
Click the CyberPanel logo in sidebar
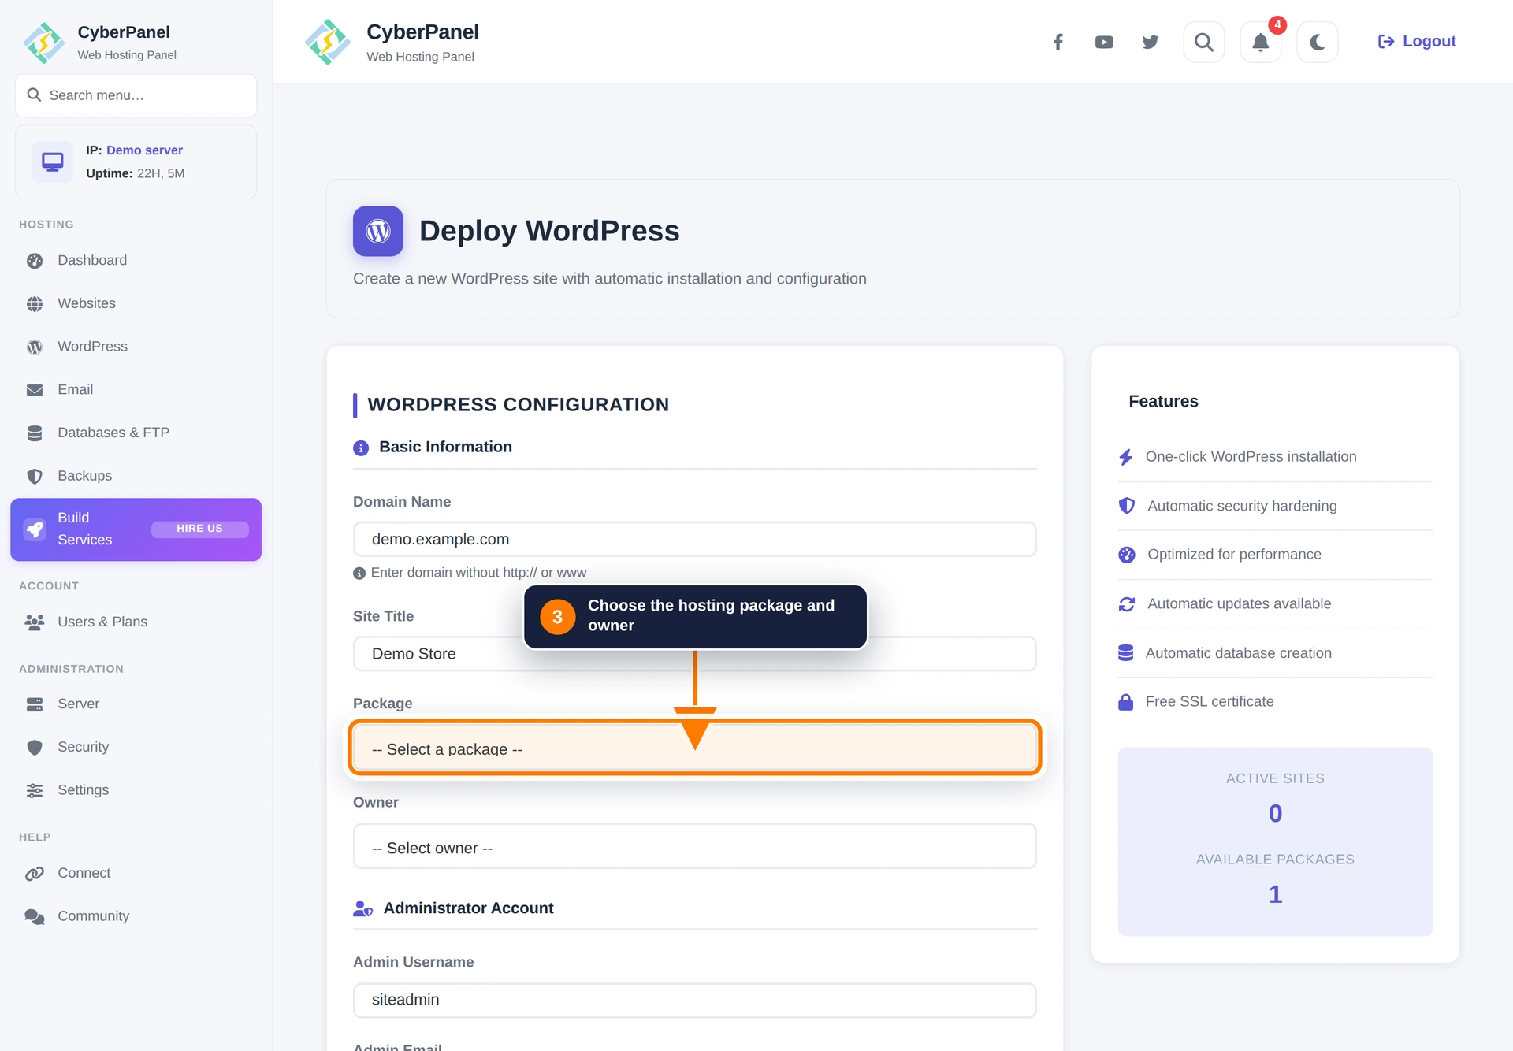[x=44, y=43]
